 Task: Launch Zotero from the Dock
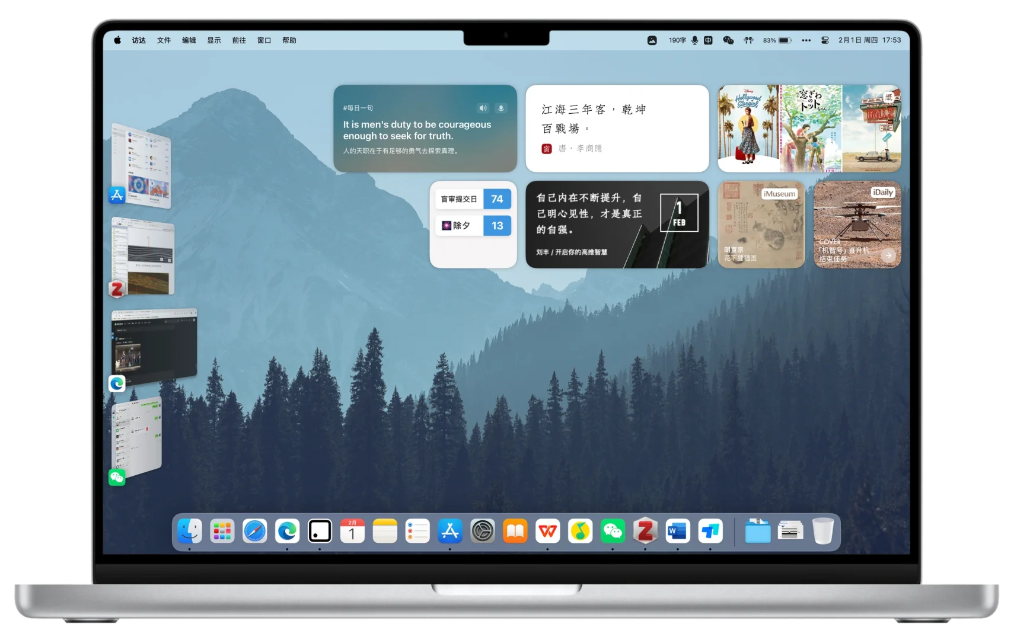click(645, 532)
